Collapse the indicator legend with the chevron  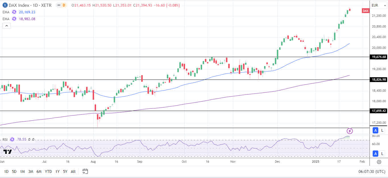pos(7,26)
